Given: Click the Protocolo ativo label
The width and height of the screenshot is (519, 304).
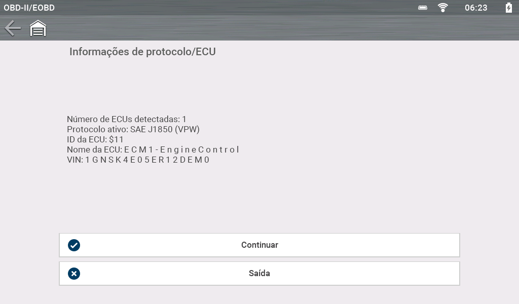Looking at the screenshot, I should click(x=97, y=130).
